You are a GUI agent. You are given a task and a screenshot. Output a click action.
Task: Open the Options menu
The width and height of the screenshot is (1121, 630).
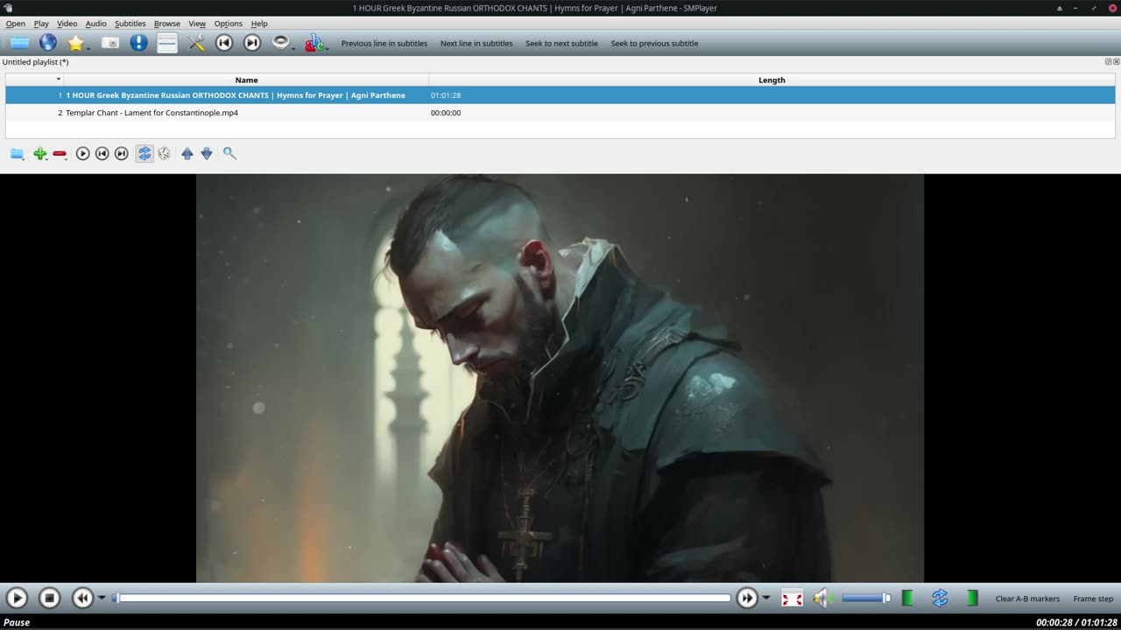[229, 24]
